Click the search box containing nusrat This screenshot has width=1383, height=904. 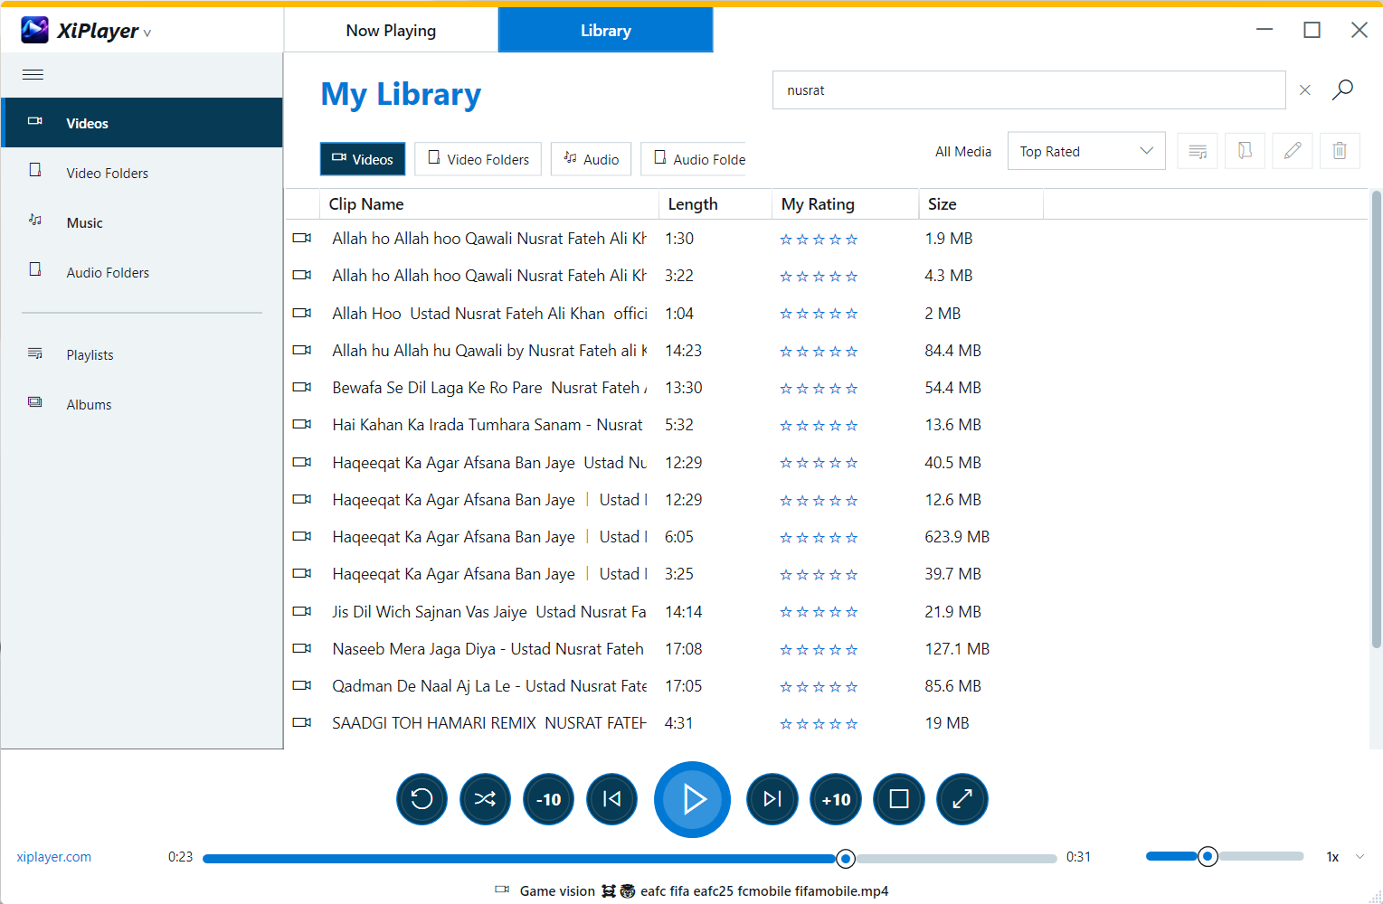[1028, 90]
